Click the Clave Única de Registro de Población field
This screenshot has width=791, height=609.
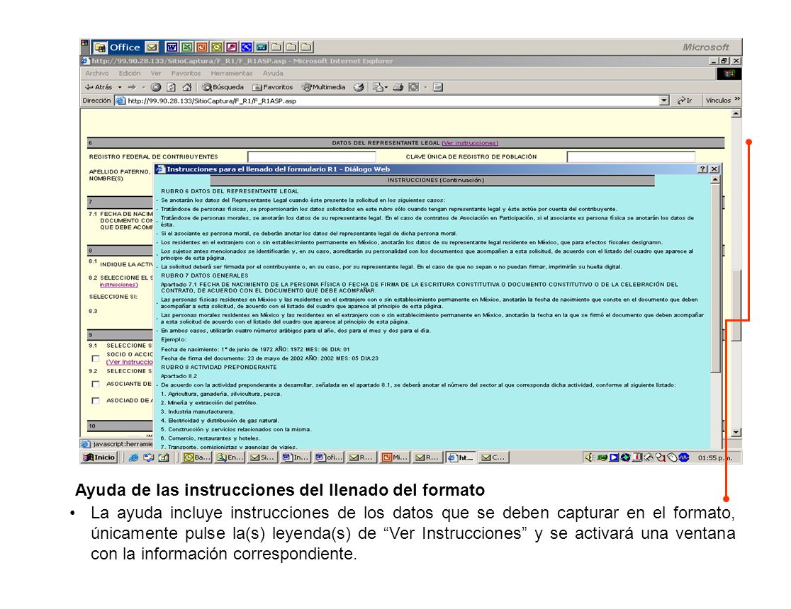pos(631,156)
